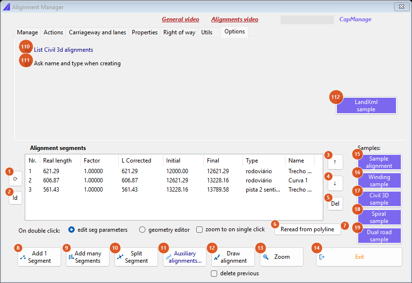The image size is (412, 283).
Task: Move segment down with the down arrow
Action: coord(335,183)
